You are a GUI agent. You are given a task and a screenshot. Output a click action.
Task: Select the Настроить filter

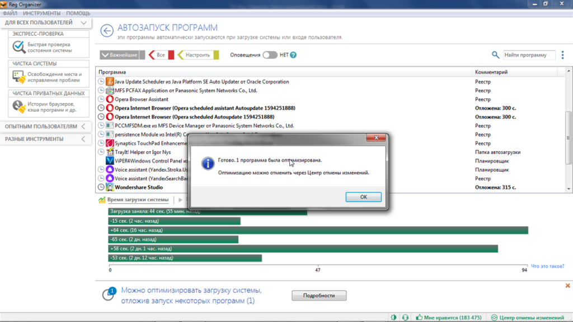click(x=198, y=55)
